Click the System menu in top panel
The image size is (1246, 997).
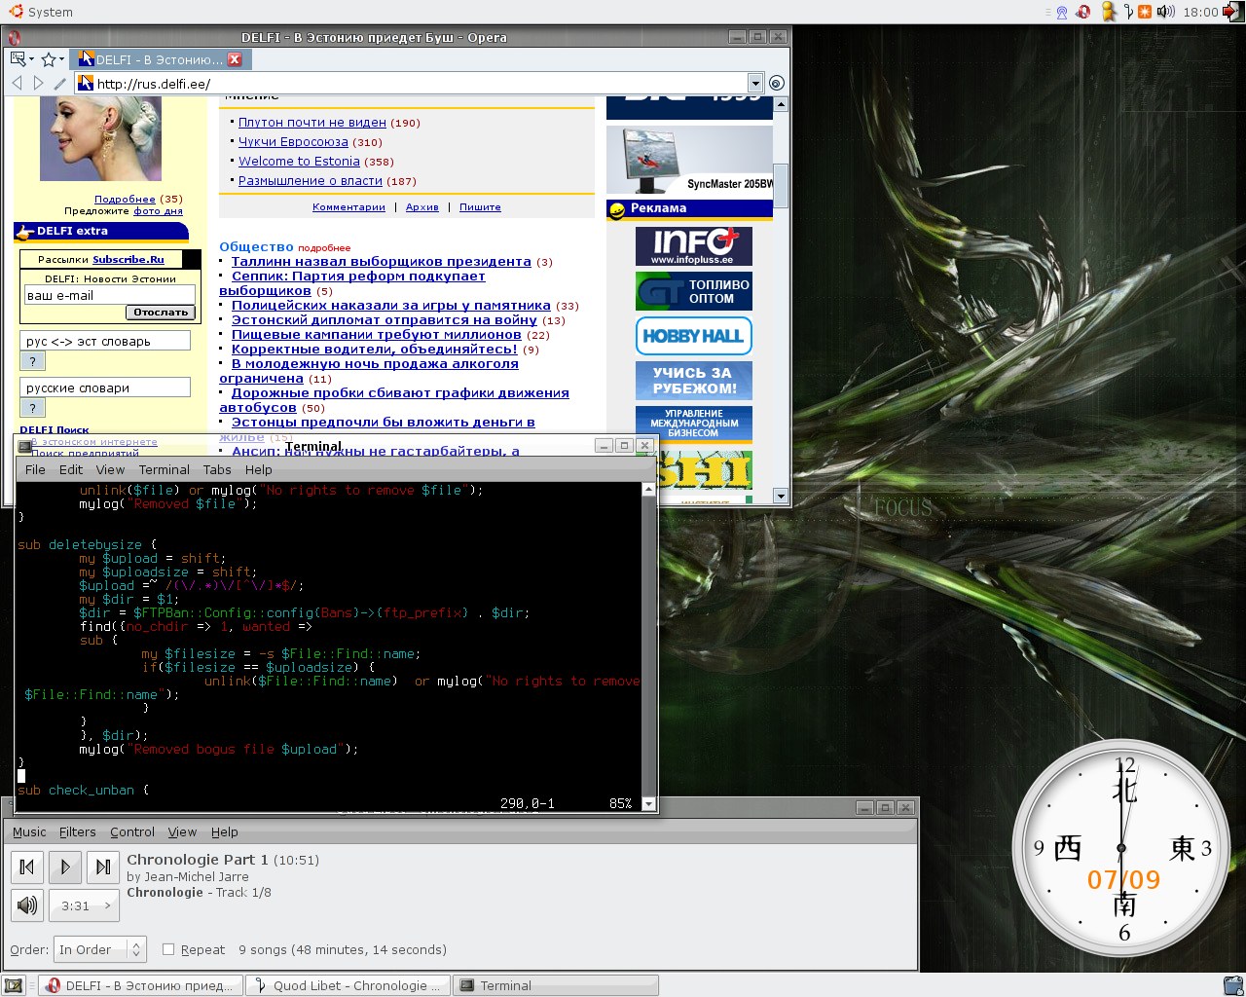(x=40, y=12)
